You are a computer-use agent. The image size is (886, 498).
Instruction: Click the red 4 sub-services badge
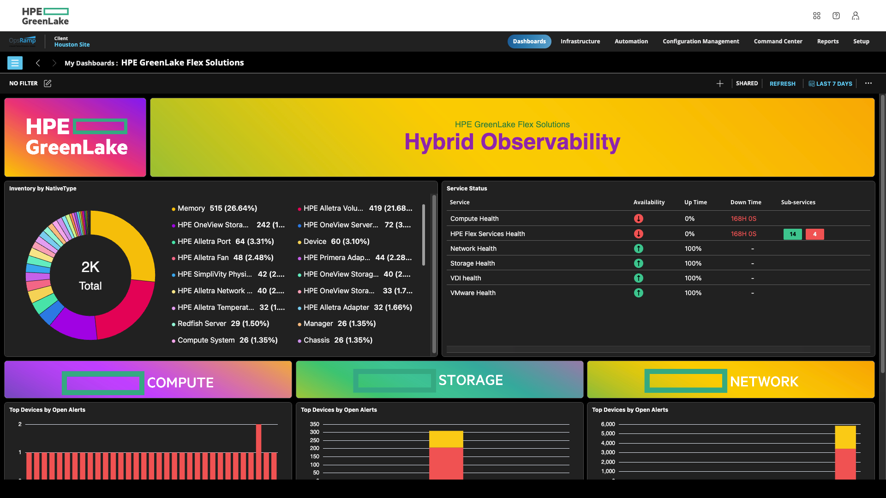click(x=814, y=234)
